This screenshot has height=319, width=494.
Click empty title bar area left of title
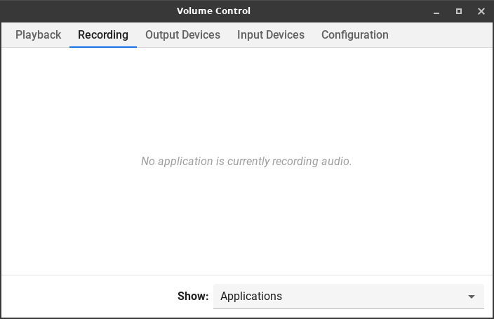(84, 11)
